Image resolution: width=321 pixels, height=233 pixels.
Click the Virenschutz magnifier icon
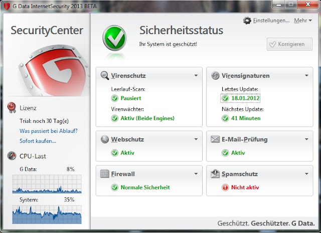(x=105, y=76)
